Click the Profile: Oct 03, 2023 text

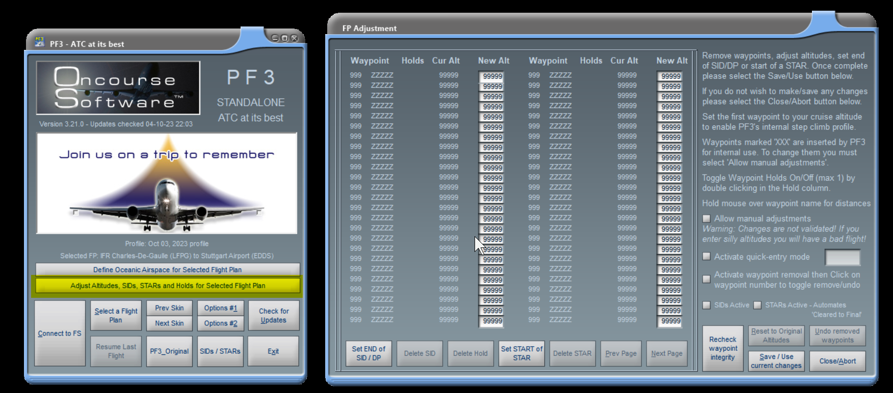(x=167, y=243)
